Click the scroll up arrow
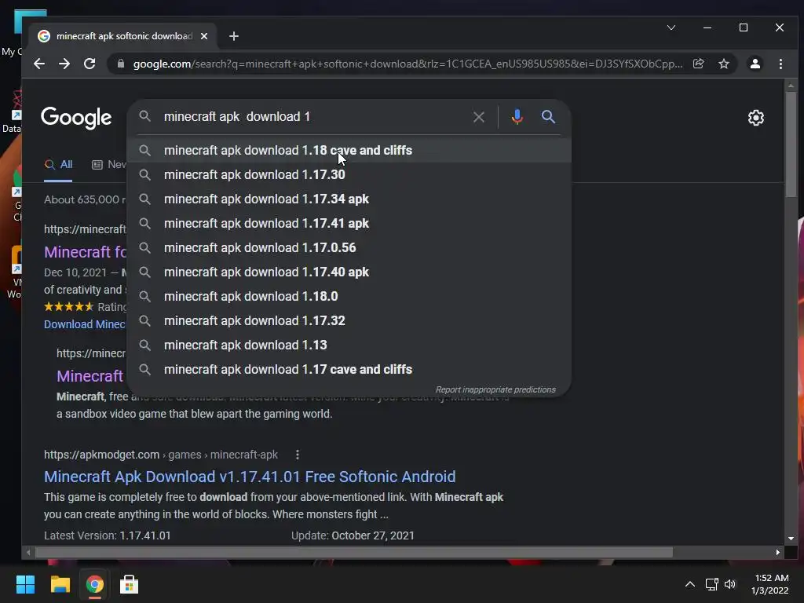This screenshot has height=603, width=804. (x=791, y=86)
